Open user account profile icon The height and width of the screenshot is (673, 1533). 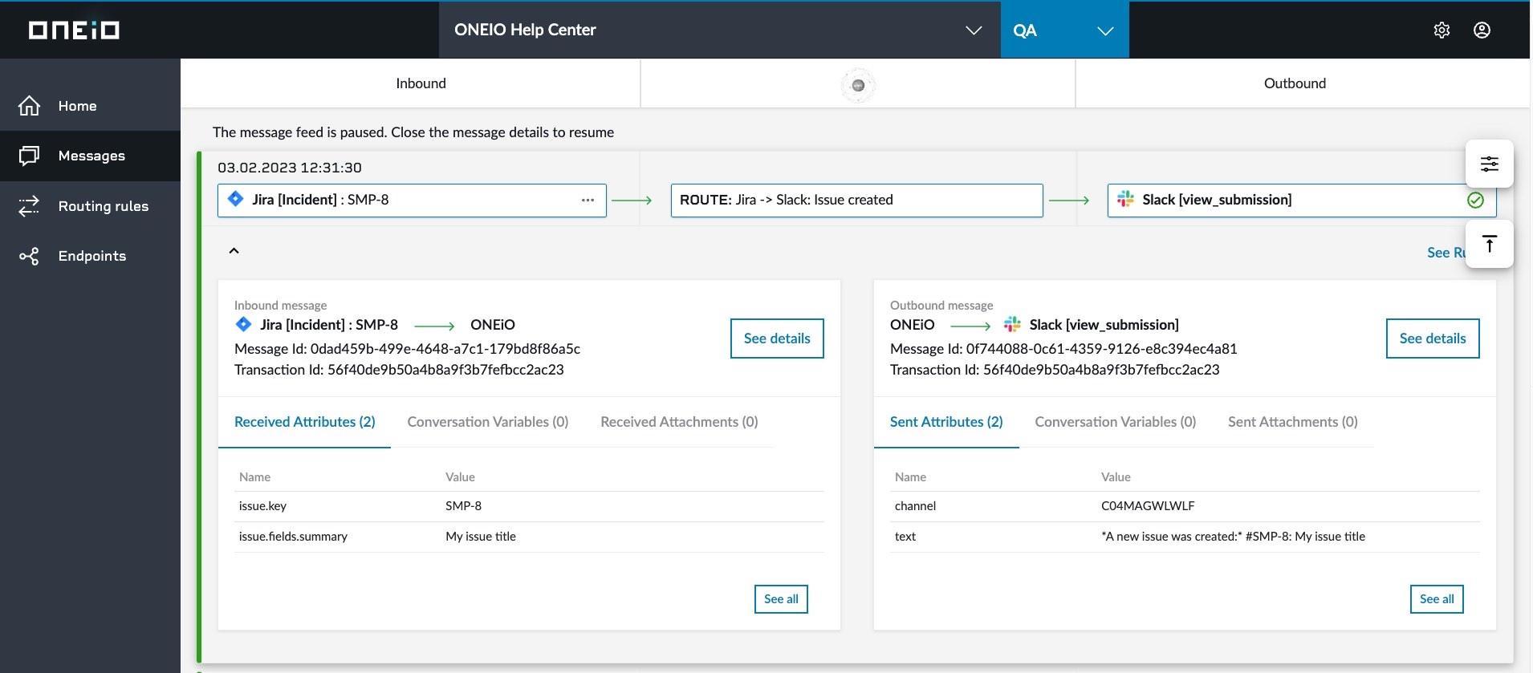1482,30
